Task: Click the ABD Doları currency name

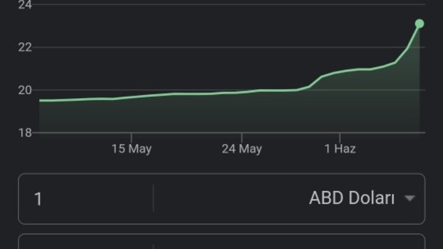Action: pos(352,198)
